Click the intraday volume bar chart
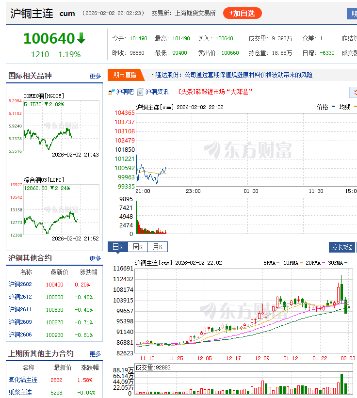The image size is (357, 398). 246,216
